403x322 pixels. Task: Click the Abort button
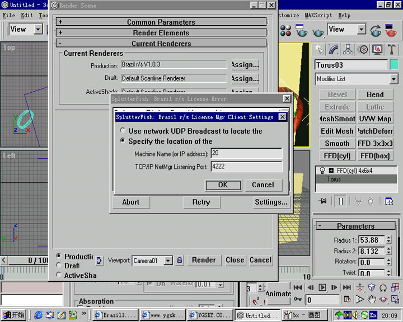[x=131, y=202]
